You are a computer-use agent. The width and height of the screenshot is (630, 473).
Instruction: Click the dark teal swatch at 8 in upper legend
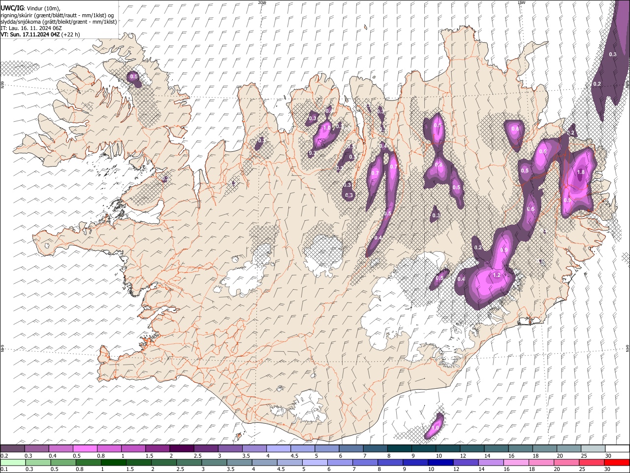pos(400,448)
